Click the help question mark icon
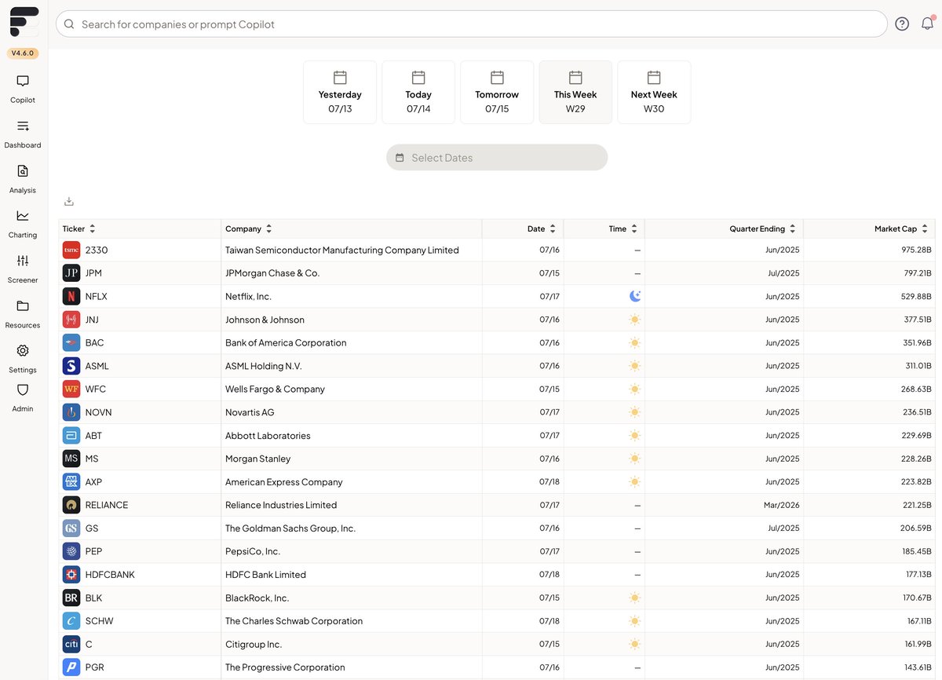942x680 pixels. click(x=902, y=24)
